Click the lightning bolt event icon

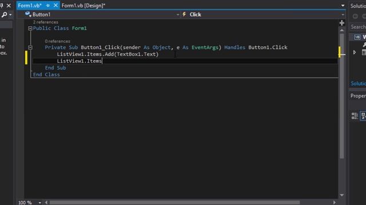click(184, 14)
